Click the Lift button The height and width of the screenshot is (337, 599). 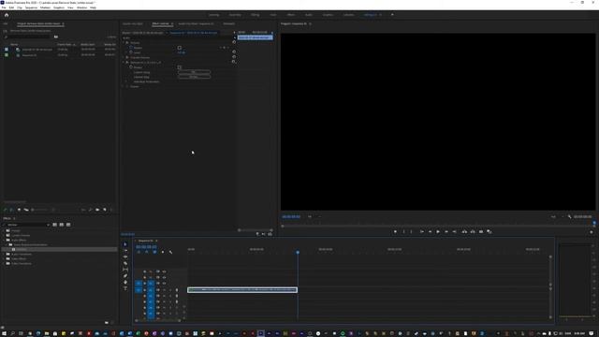pyautogui.click(x=464, y=231)
